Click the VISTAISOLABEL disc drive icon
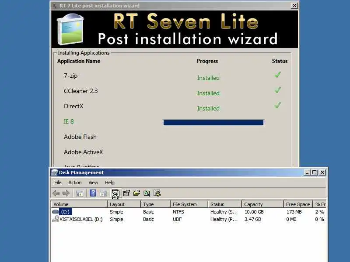Viewport: 350px width, 262px height. (x=56, y=219)
